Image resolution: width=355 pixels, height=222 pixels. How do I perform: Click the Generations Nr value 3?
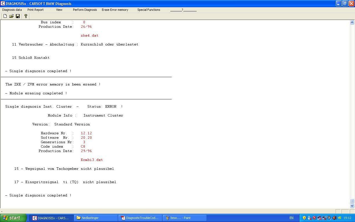pyautogui.click(x=84, y=142)
